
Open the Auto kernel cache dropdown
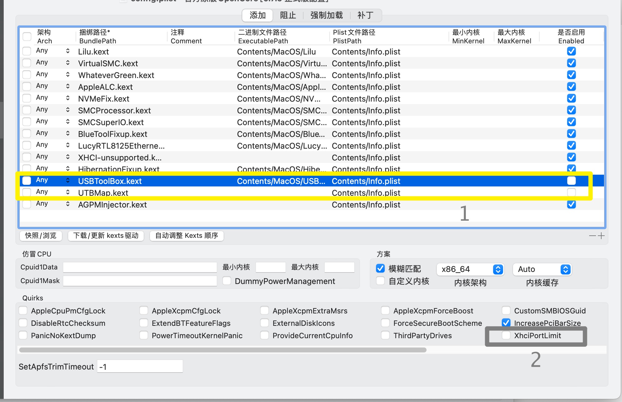542,269
